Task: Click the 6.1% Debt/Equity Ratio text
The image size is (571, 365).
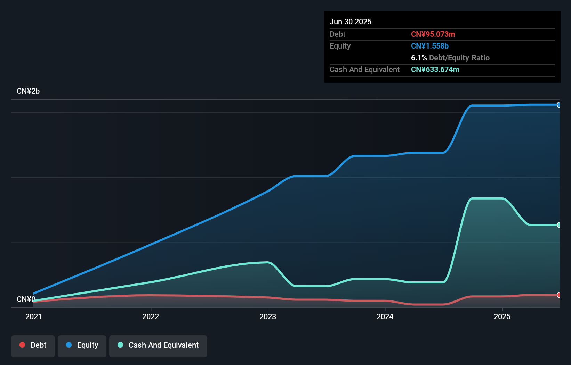Action: [450, 58]
